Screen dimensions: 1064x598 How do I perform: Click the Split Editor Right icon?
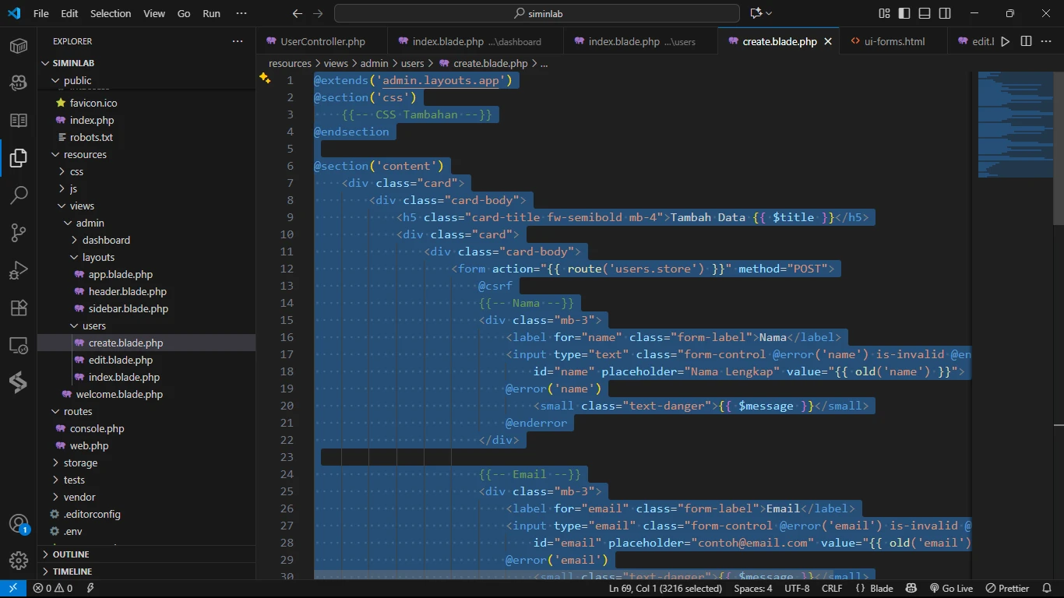click(x=1026, y=41)
